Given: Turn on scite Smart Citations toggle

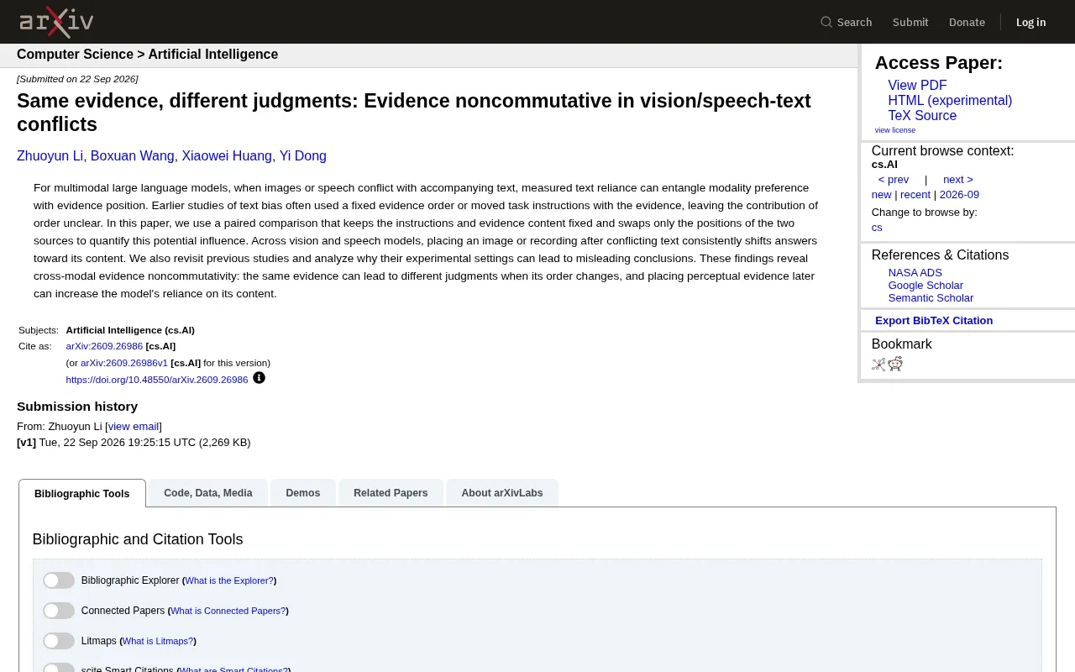Looking at the screenshot, I should (x=59, y=669).
